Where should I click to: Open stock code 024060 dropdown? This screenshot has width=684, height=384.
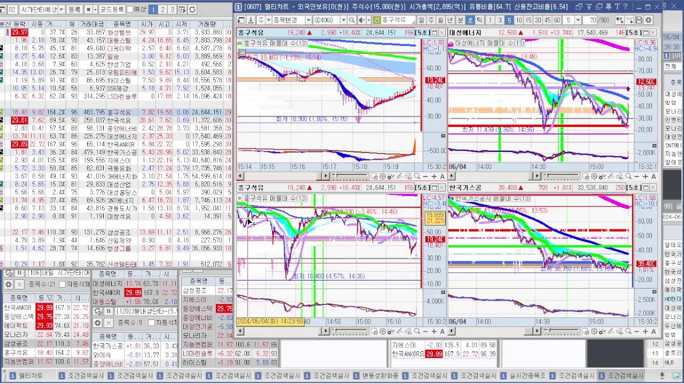[344, 20]
